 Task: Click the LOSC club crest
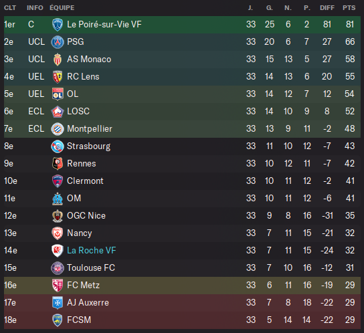[x=58, y=112]
